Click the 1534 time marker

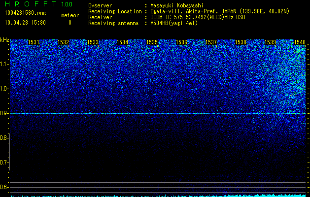[x=123, y=42]
